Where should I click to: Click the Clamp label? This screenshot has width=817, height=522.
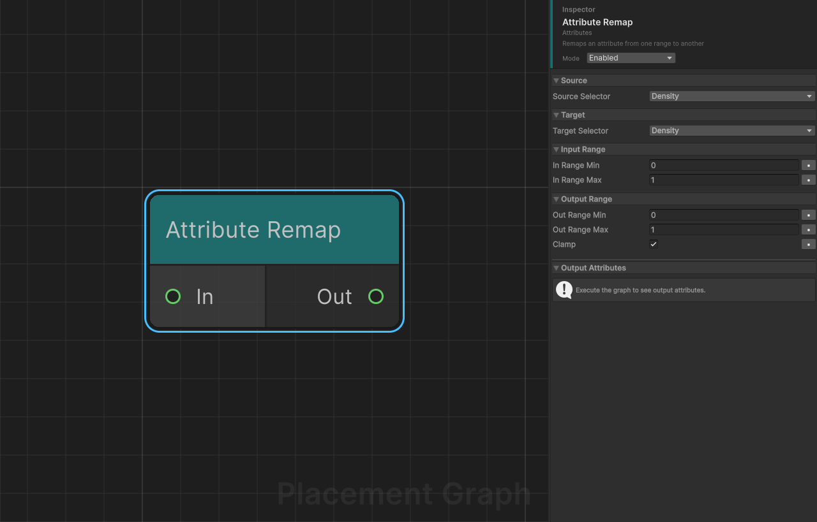[x=564, y=244]
